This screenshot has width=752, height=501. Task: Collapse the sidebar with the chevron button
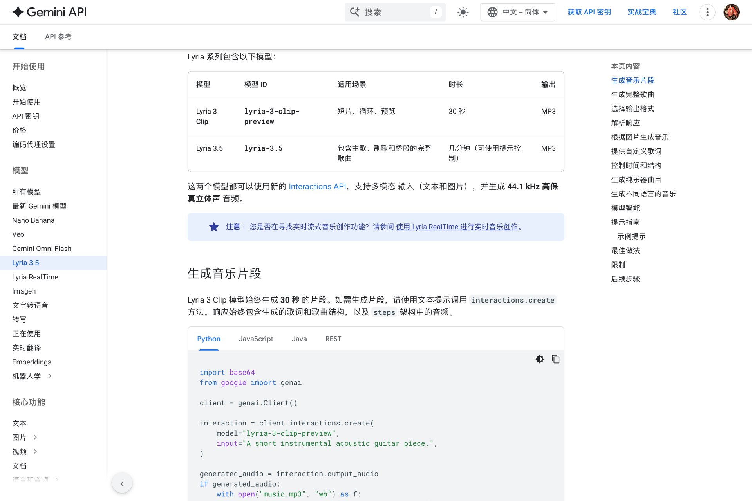[x=122, y=484]
